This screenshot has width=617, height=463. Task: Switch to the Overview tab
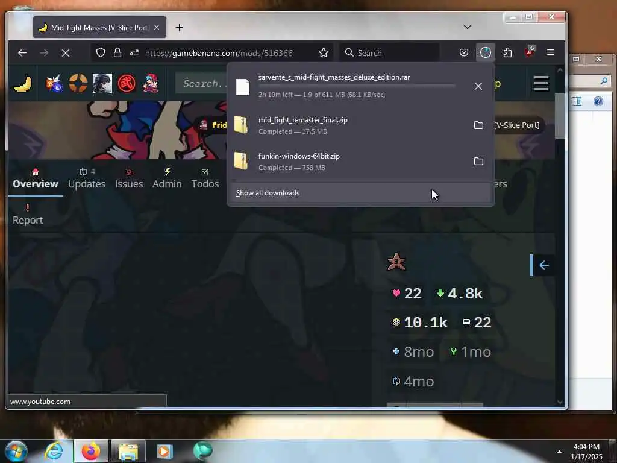tap(36, 178)
